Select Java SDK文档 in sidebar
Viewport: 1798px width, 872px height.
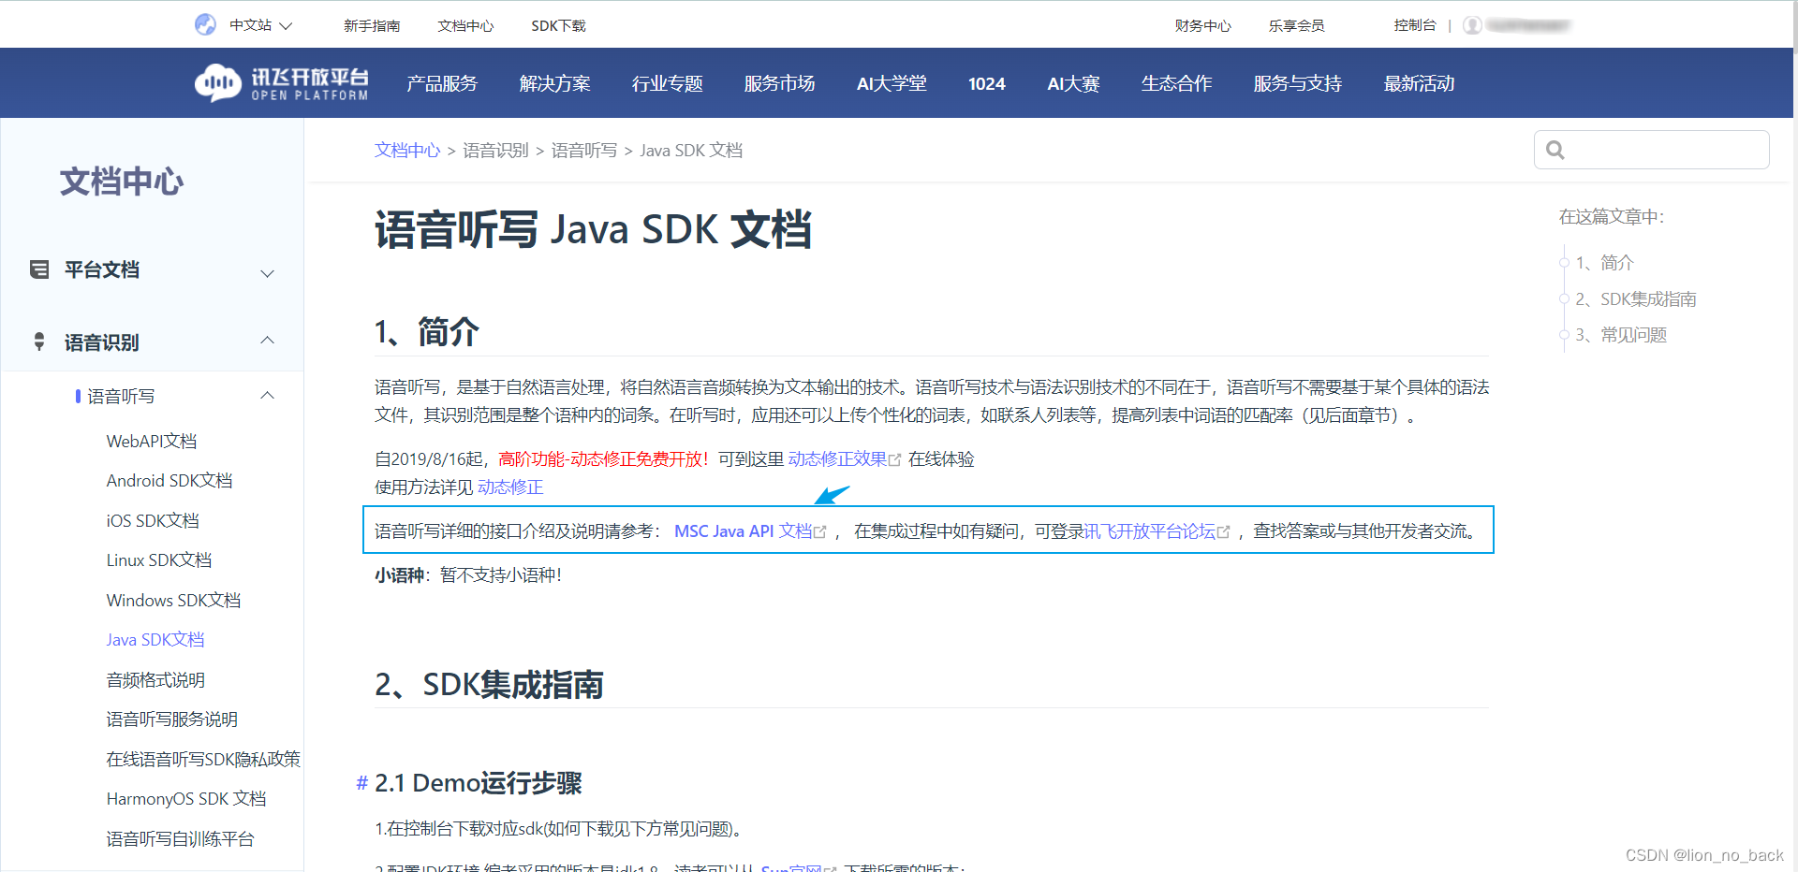click(155, 639)
